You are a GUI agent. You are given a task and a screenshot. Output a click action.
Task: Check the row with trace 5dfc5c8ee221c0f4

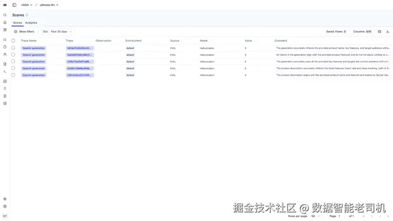coord(13,75)
